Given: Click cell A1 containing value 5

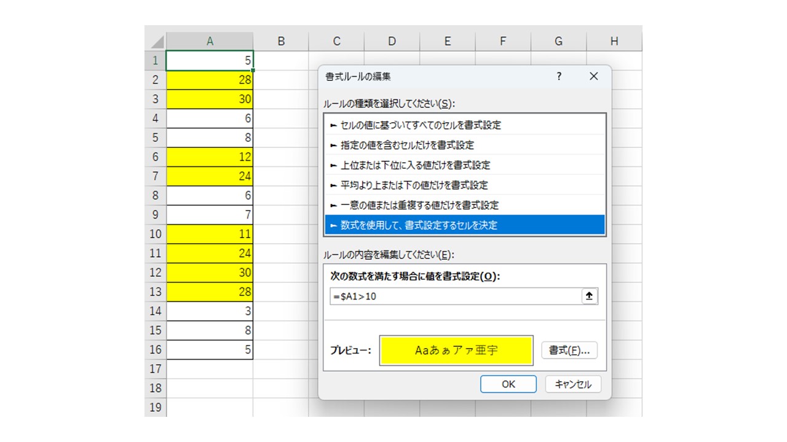Looking at the screenshot, I should (210, 61).
